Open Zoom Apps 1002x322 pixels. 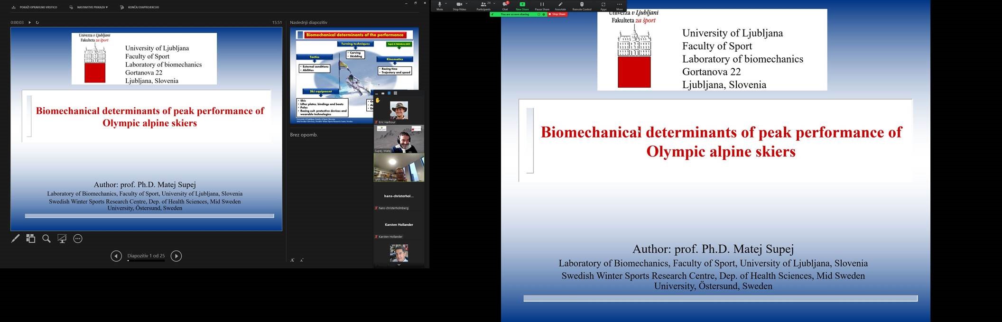point(603,6)
